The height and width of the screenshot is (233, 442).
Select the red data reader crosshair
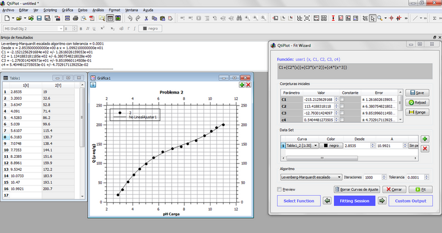pos(391,18)
